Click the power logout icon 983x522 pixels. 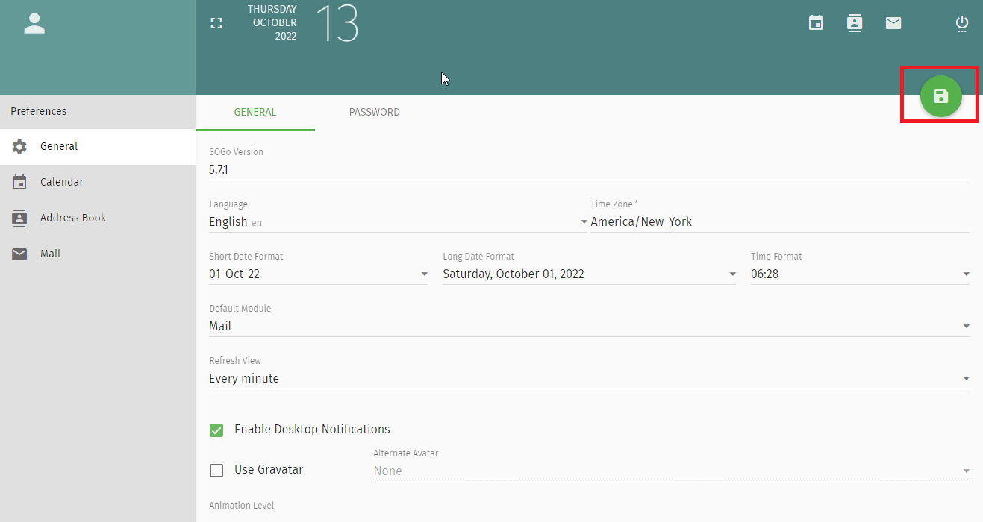tap(962, 24)
